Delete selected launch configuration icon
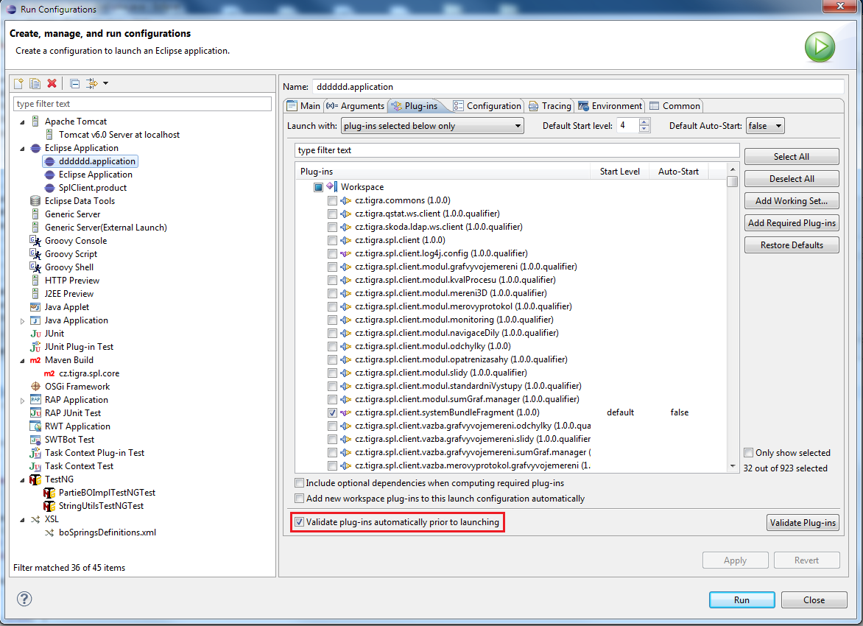This screenshot has width=863, height=626. click(52, 84)
